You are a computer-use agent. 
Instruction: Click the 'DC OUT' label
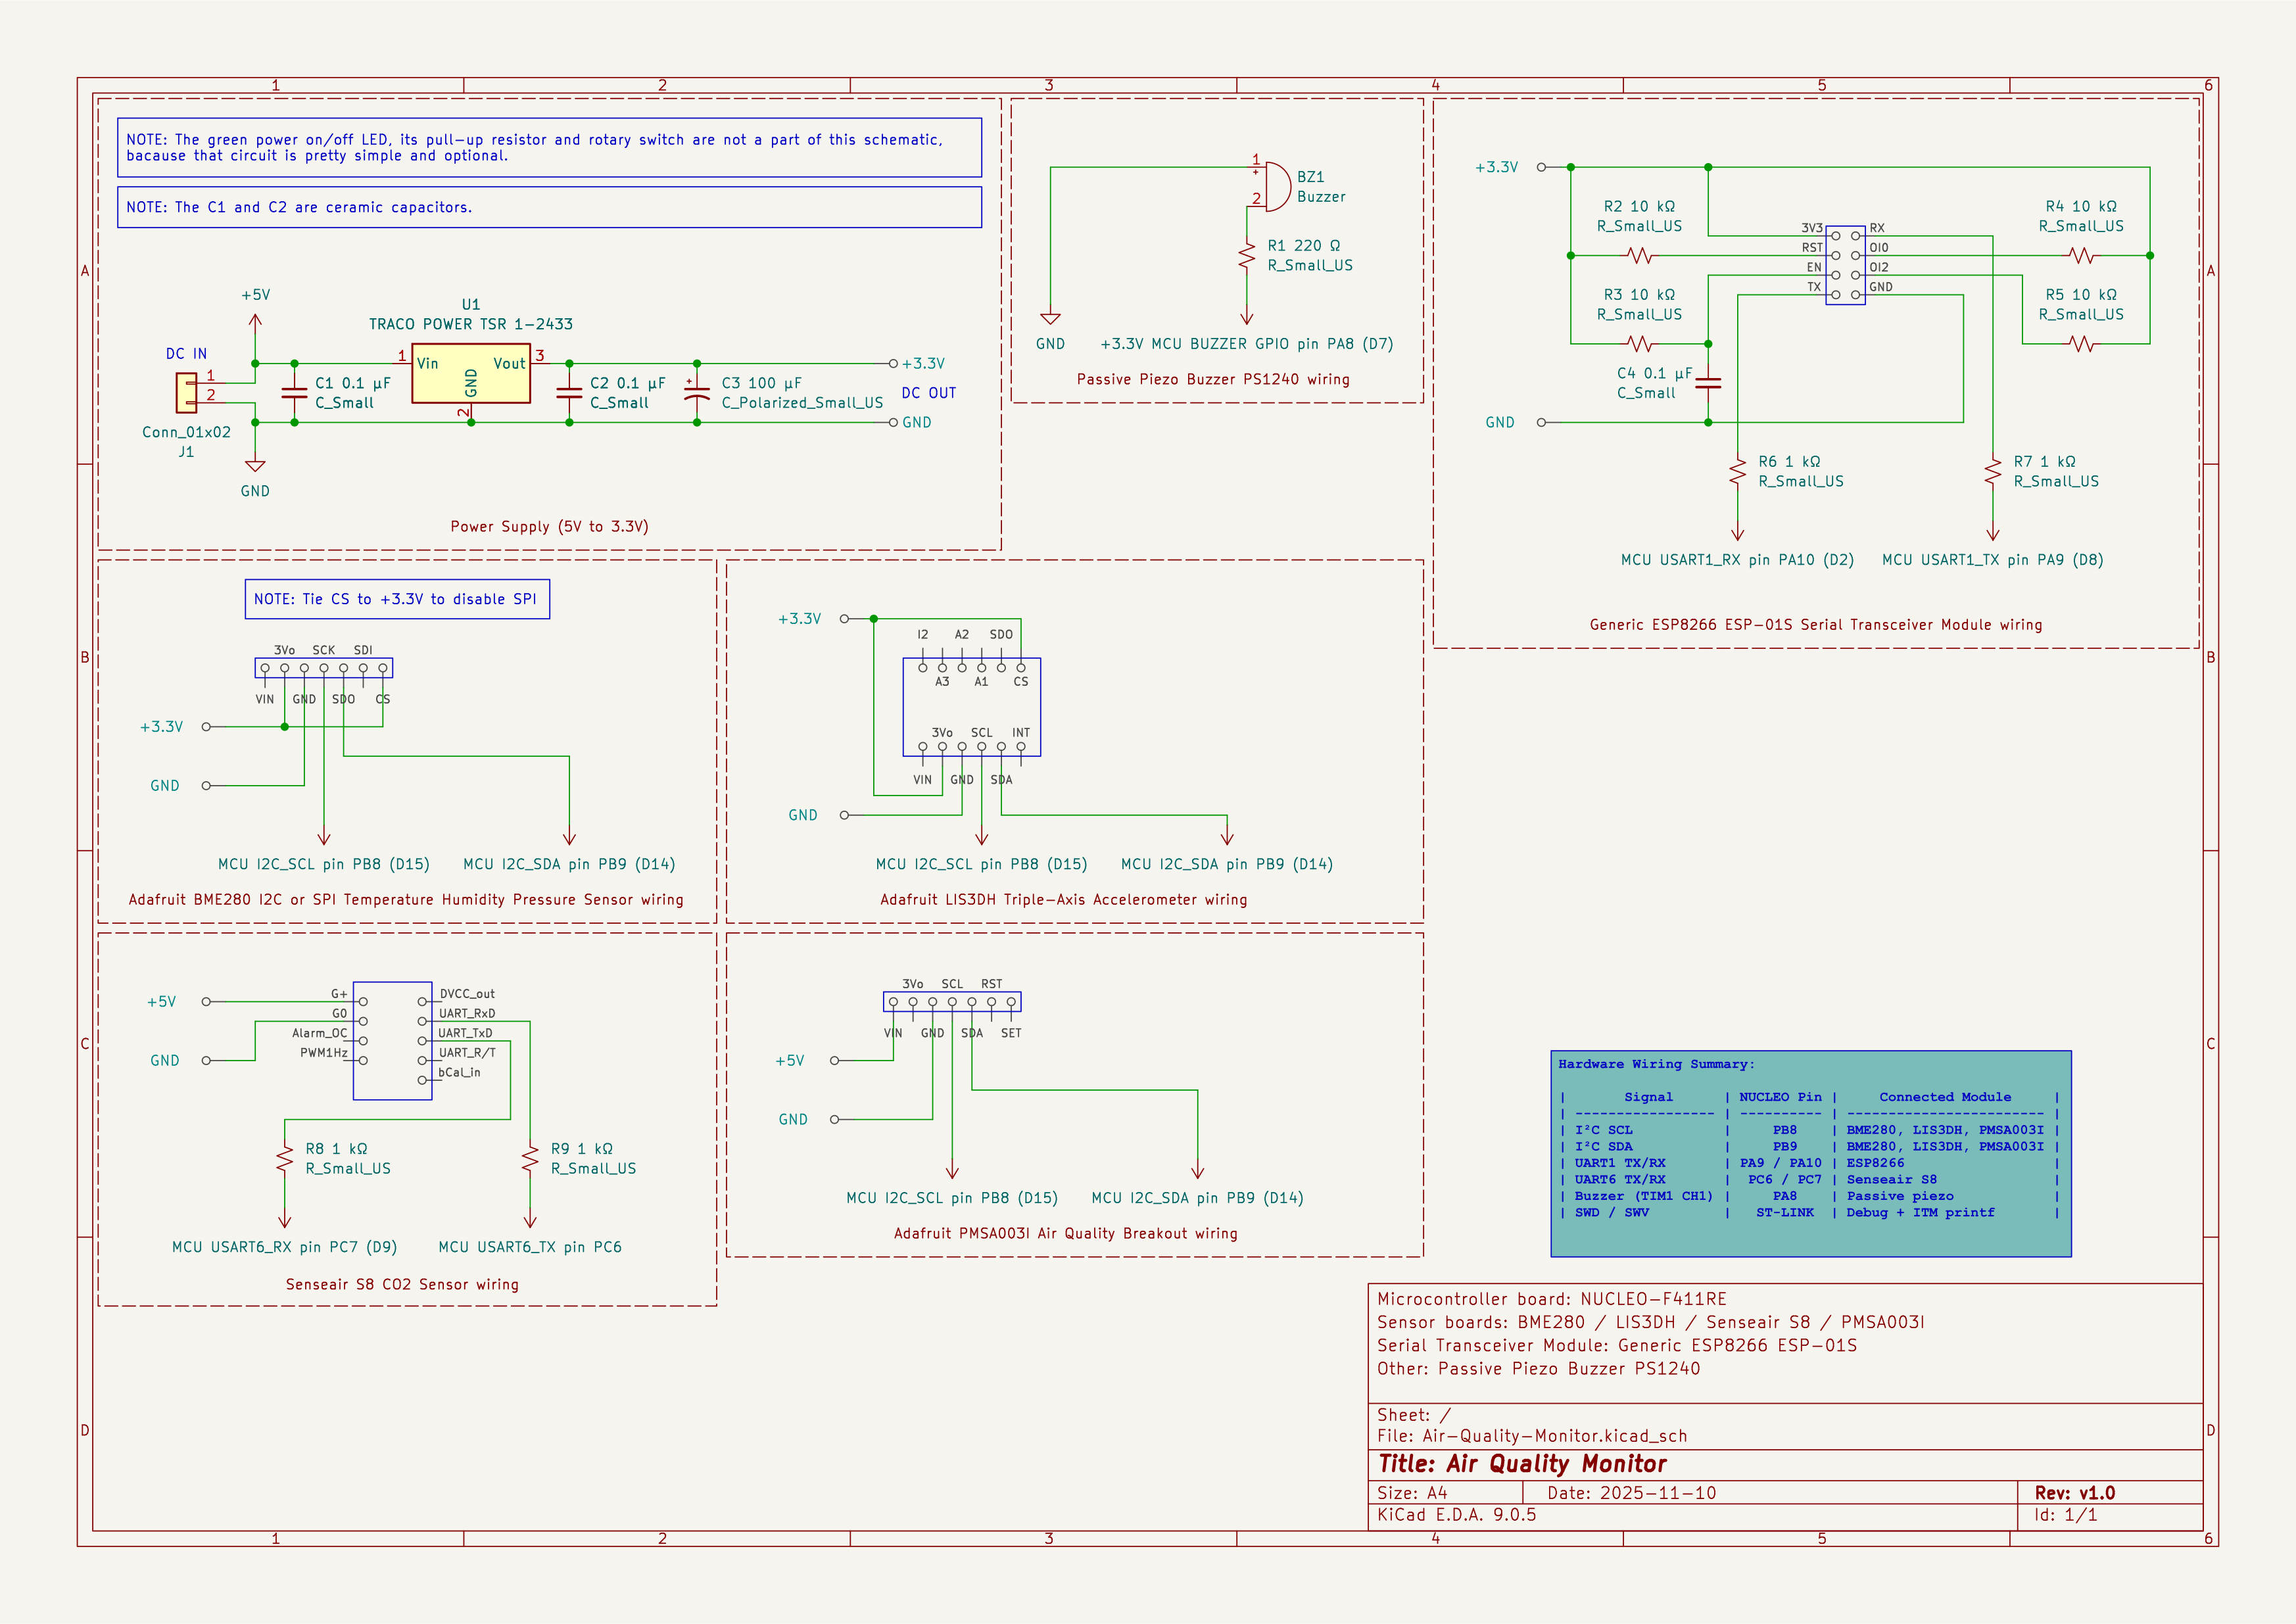coord(929,393)
